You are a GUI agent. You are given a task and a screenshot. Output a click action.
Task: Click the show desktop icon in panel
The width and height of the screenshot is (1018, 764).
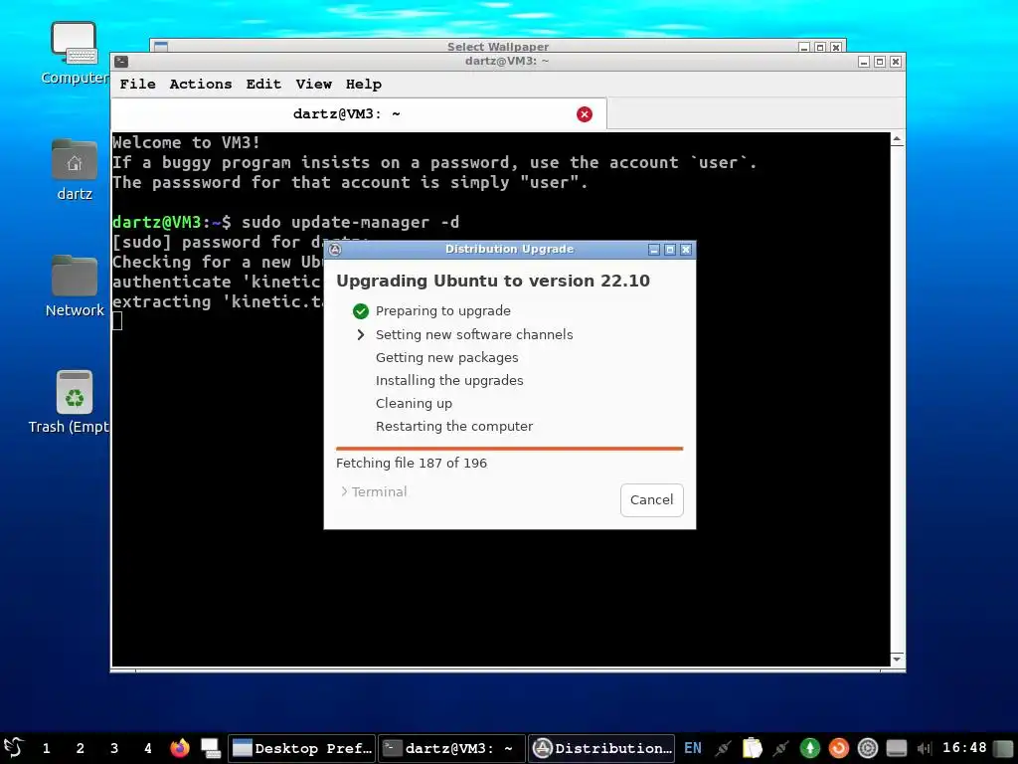(x=211, y=748)
